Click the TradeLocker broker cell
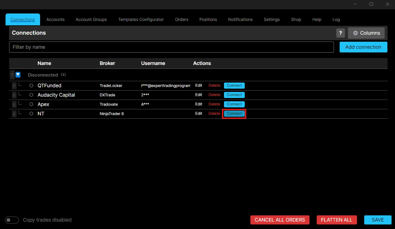Viewport: 395px width, 229px height. click(111, 86)
